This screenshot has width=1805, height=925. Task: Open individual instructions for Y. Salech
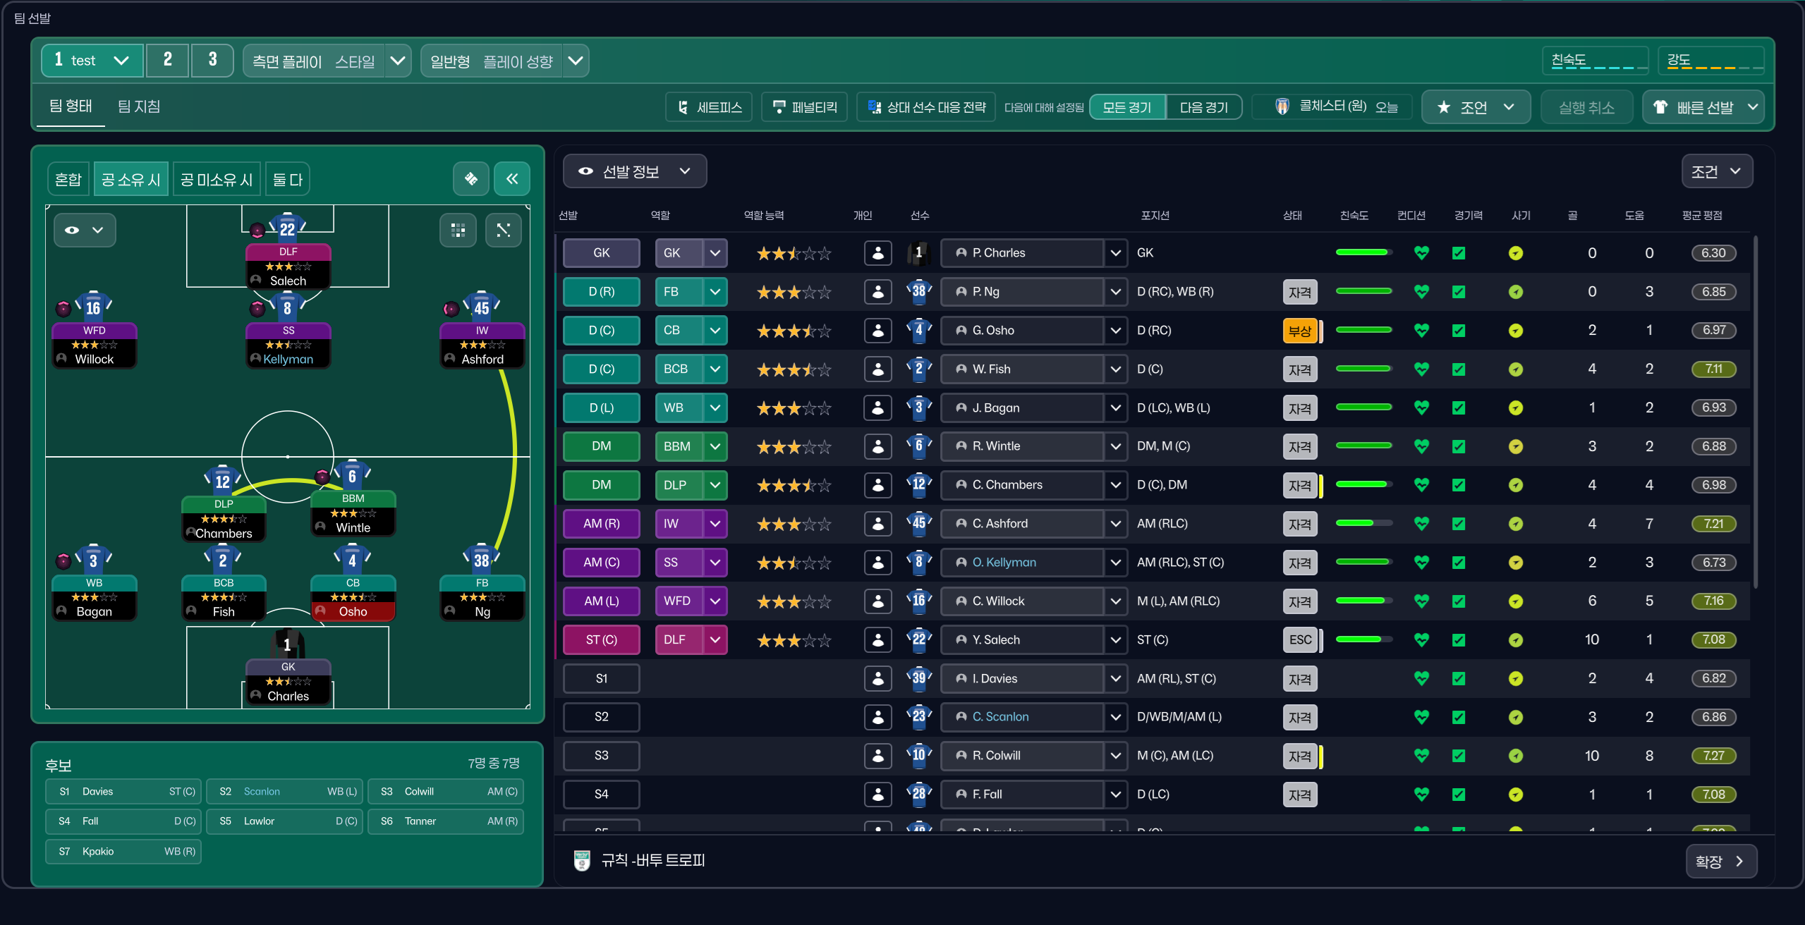877,640
